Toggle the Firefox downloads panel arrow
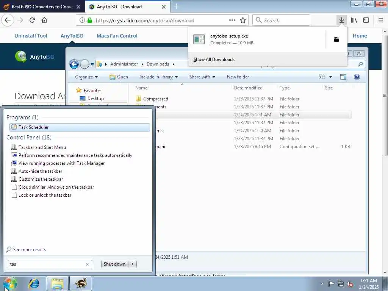This screenshot has height=291, width=388. point(341,20)
